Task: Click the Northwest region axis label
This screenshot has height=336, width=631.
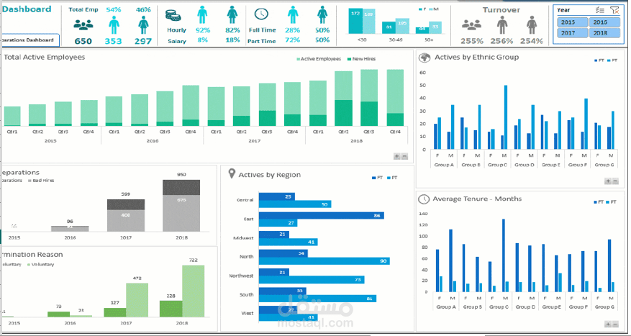Action: [x=242, y=276]
